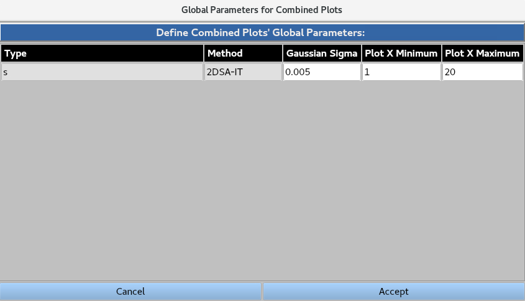Viewport: 525px width, 301px height.
Task: Confirm the combined plots' global parameters
Action: coord(393,291)
